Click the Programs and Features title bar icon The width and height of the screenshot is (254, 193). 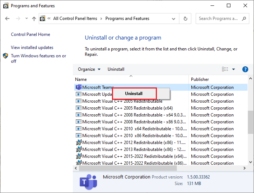6,6
